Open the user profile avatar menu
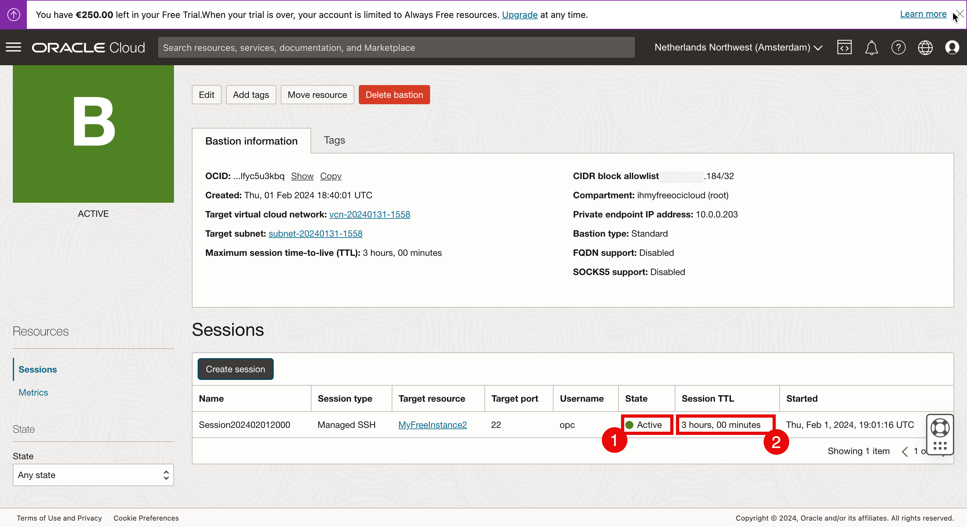The height and width of the screenshot is (527, 967). pos(952,48)
